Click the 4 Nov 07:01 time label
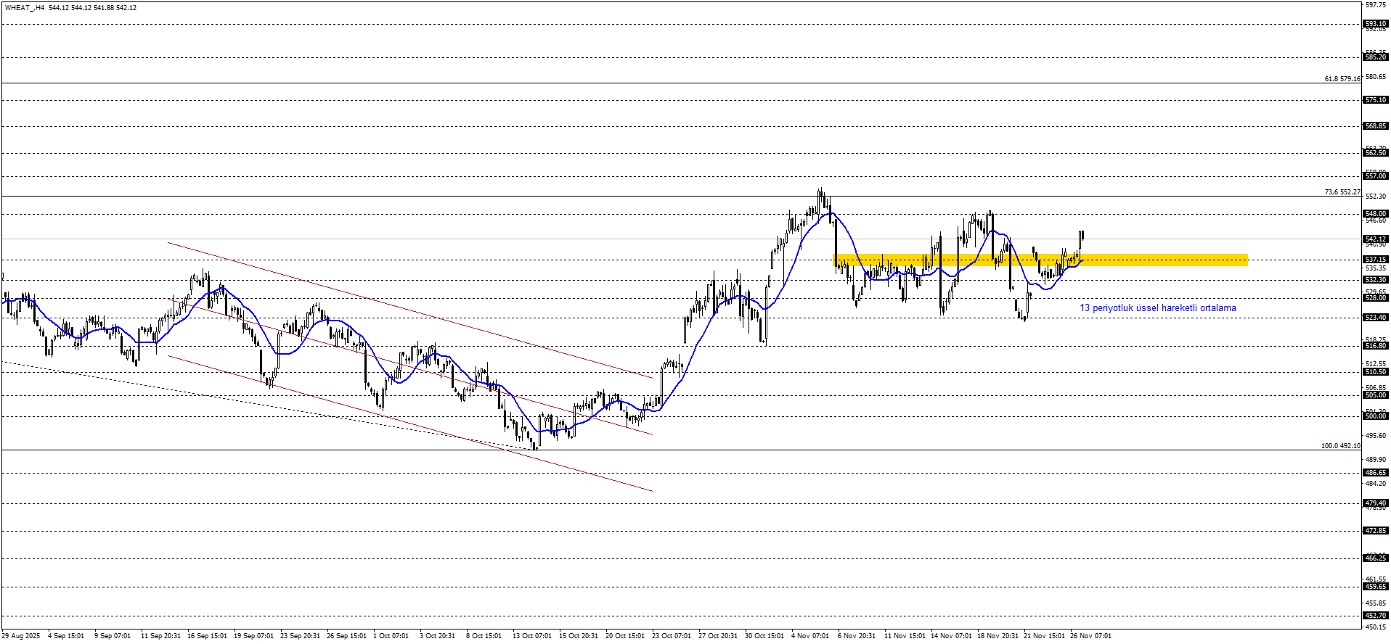Screen dimensions: 1391x644 coord(810,636)
